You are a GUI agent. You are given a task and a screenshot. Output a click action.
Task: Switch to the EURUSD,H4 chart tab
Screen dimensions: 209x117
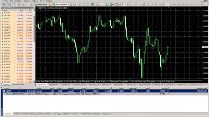pos(170,85)
